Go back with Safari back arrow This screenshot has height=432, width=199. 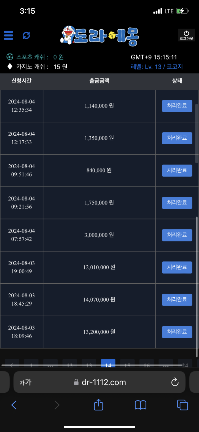tap(14, 405)
